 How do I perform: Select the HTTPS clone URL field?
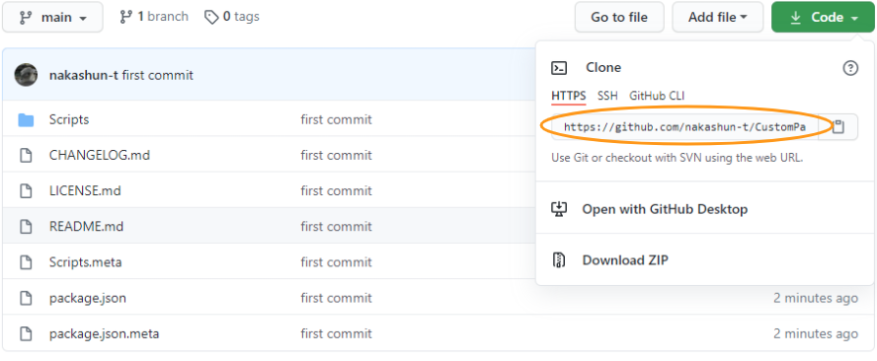point(685,127)
